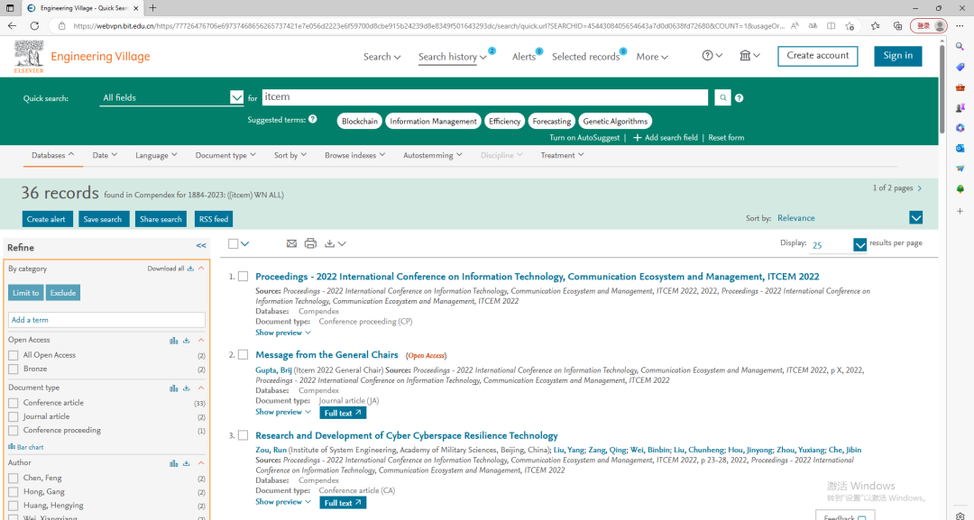Open the quick search help question mark
The height and width of the screenshot is (520, 974).
coord(740,98)
